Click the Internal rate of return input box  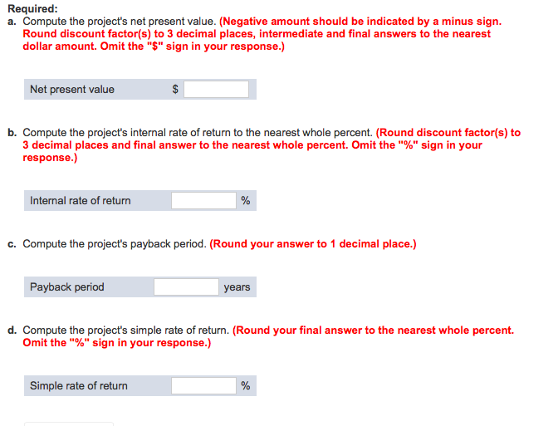point(203,200)
